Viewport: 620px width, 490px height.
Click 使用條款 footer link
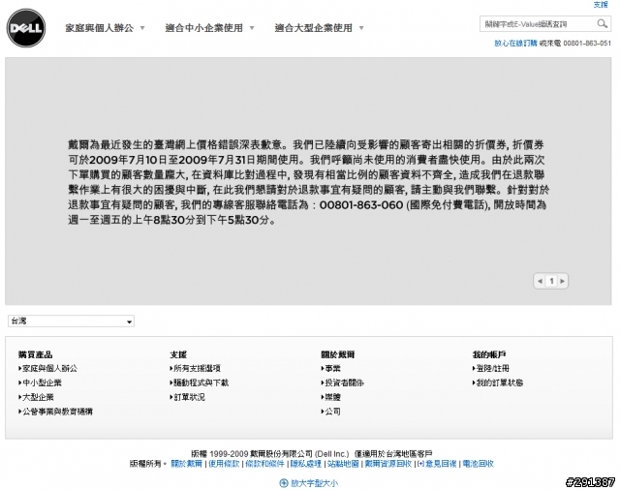tap(224, 464)
